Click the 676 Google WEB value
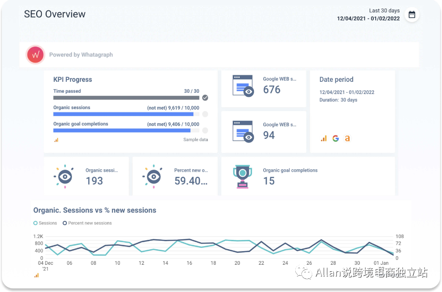 272,90
